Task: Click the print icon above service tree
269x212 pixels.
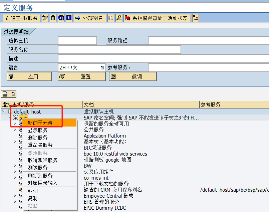Action: pyautogui.click(x=5, y=94)
